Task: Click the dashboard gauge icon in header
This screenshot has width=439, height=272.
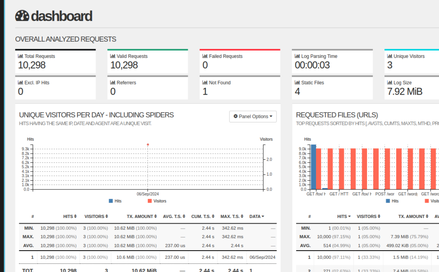Action: 22,16
